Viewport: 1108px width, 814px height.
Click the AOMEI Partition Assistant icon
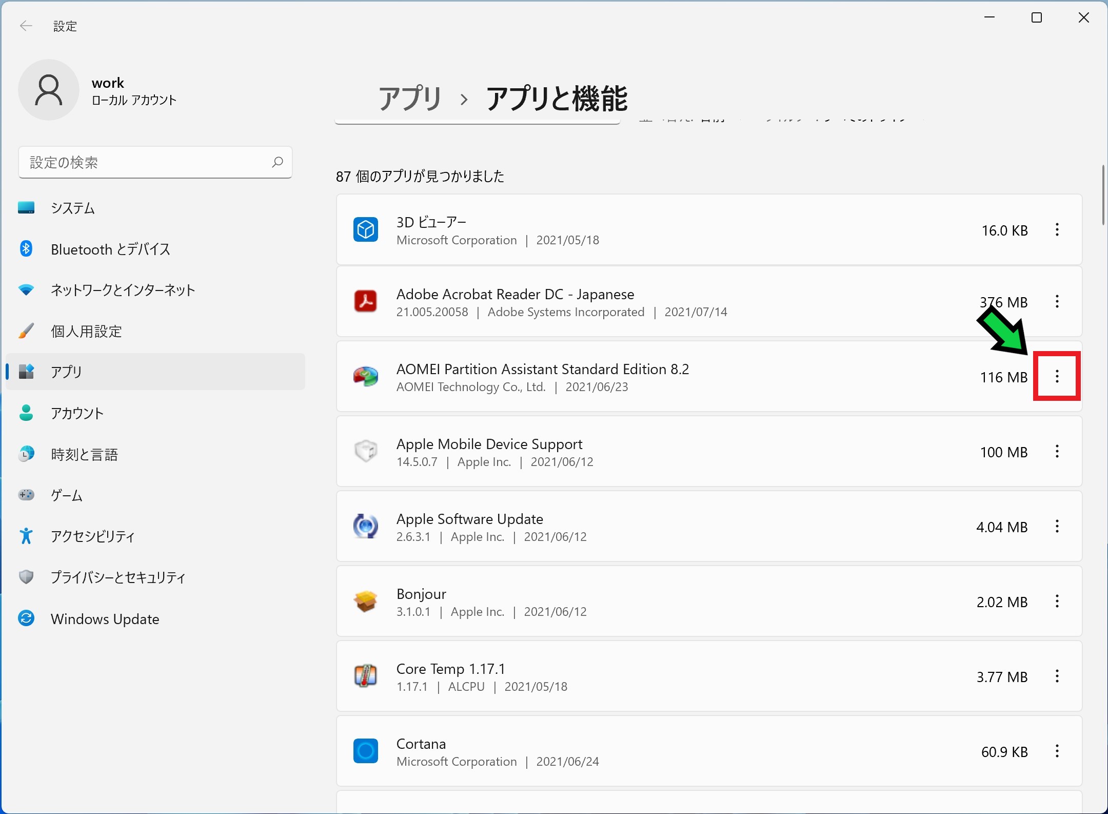pos(366,376)
